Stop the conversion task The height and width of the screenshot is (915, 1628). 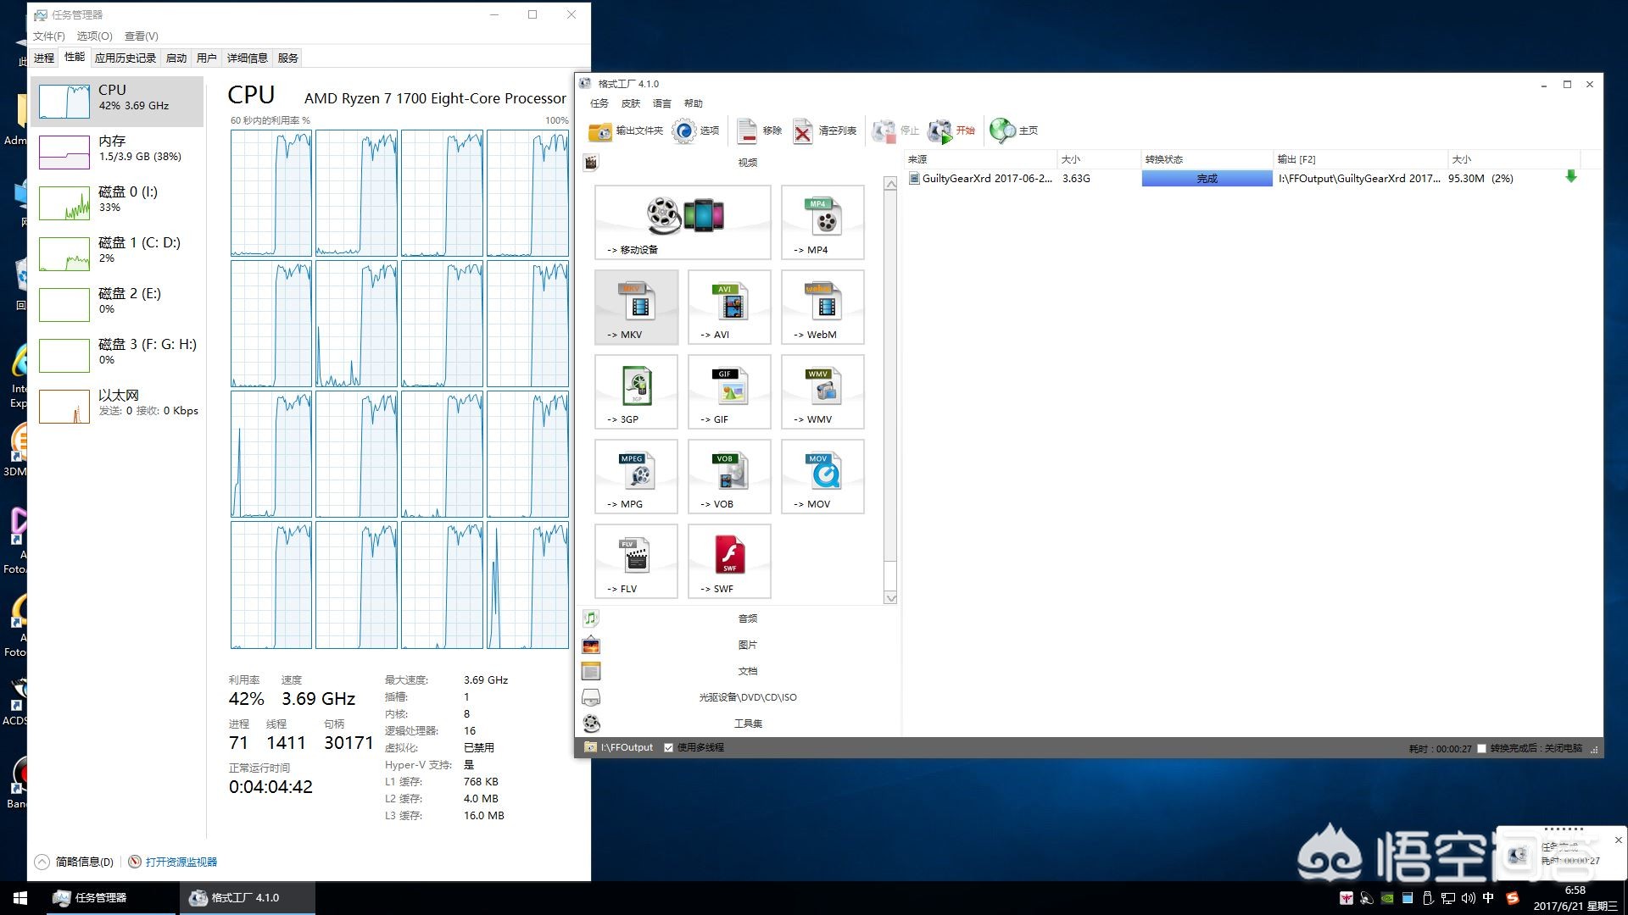(x=896, y=130)
